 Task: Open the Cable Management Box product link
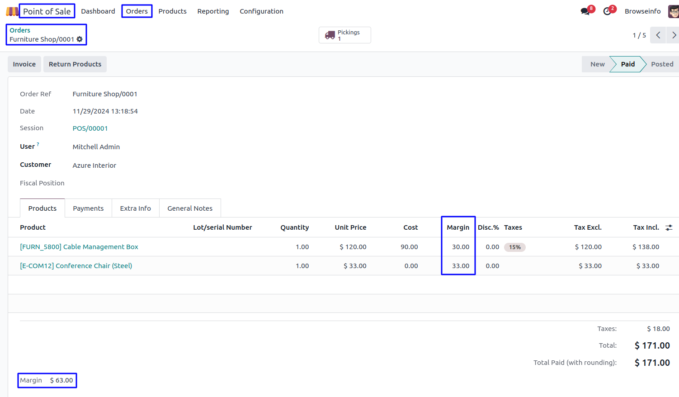click(79, 247)
